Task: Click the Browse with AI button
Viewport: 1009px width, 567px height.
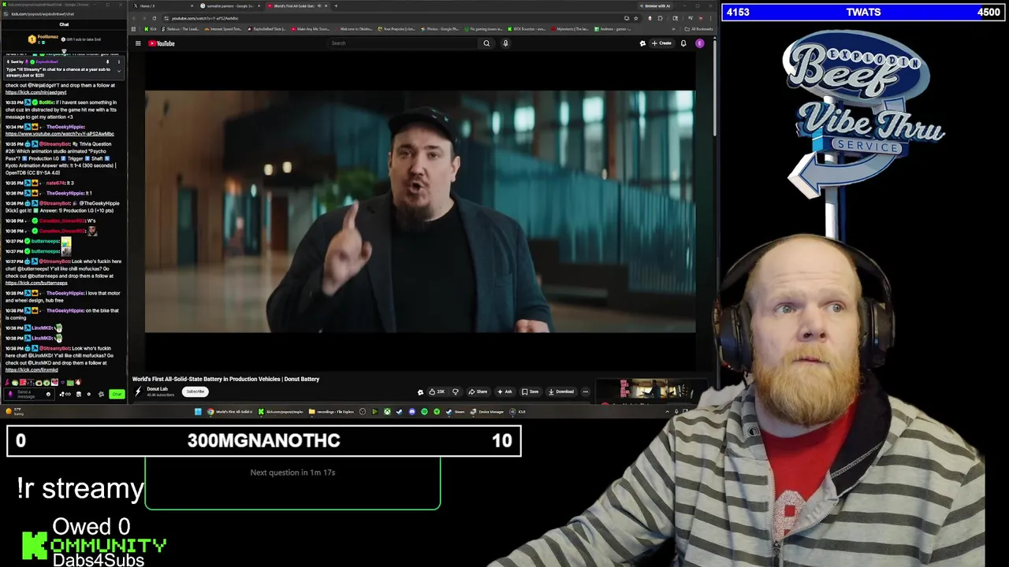Action: pos(656,6)
